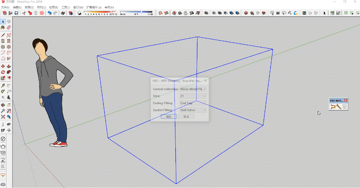Screen dimensions: 360x188
Task: Select the Paint Bucket tool
Action: click(x=3, y=27)
